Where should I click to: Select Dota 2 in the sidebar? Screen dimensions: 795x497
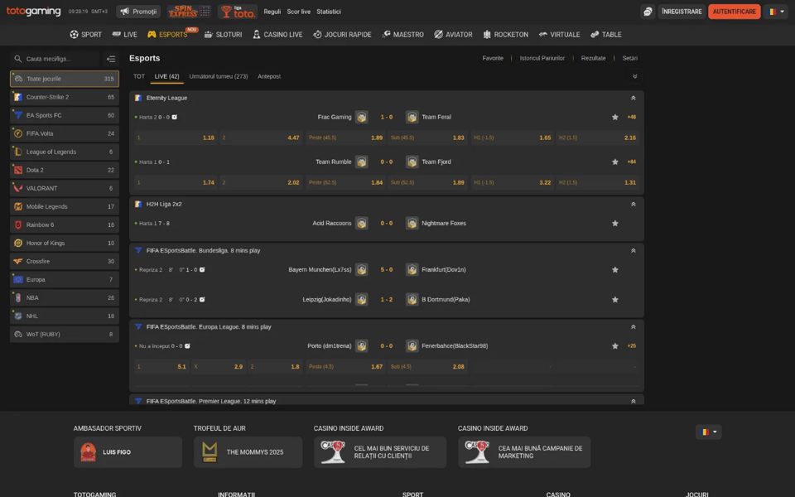pos(65,170)
